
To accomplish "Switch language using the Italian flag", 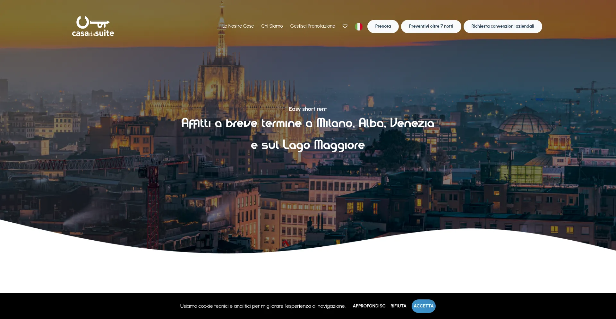I will pyautogui.click(x=358, y=26).
